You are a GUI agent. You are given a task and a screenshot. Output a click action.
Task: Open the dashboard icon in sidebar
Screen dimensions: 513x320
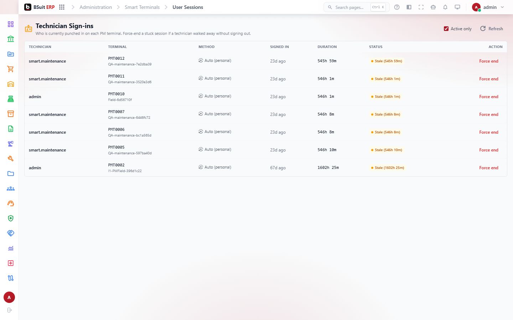[11, 24]
